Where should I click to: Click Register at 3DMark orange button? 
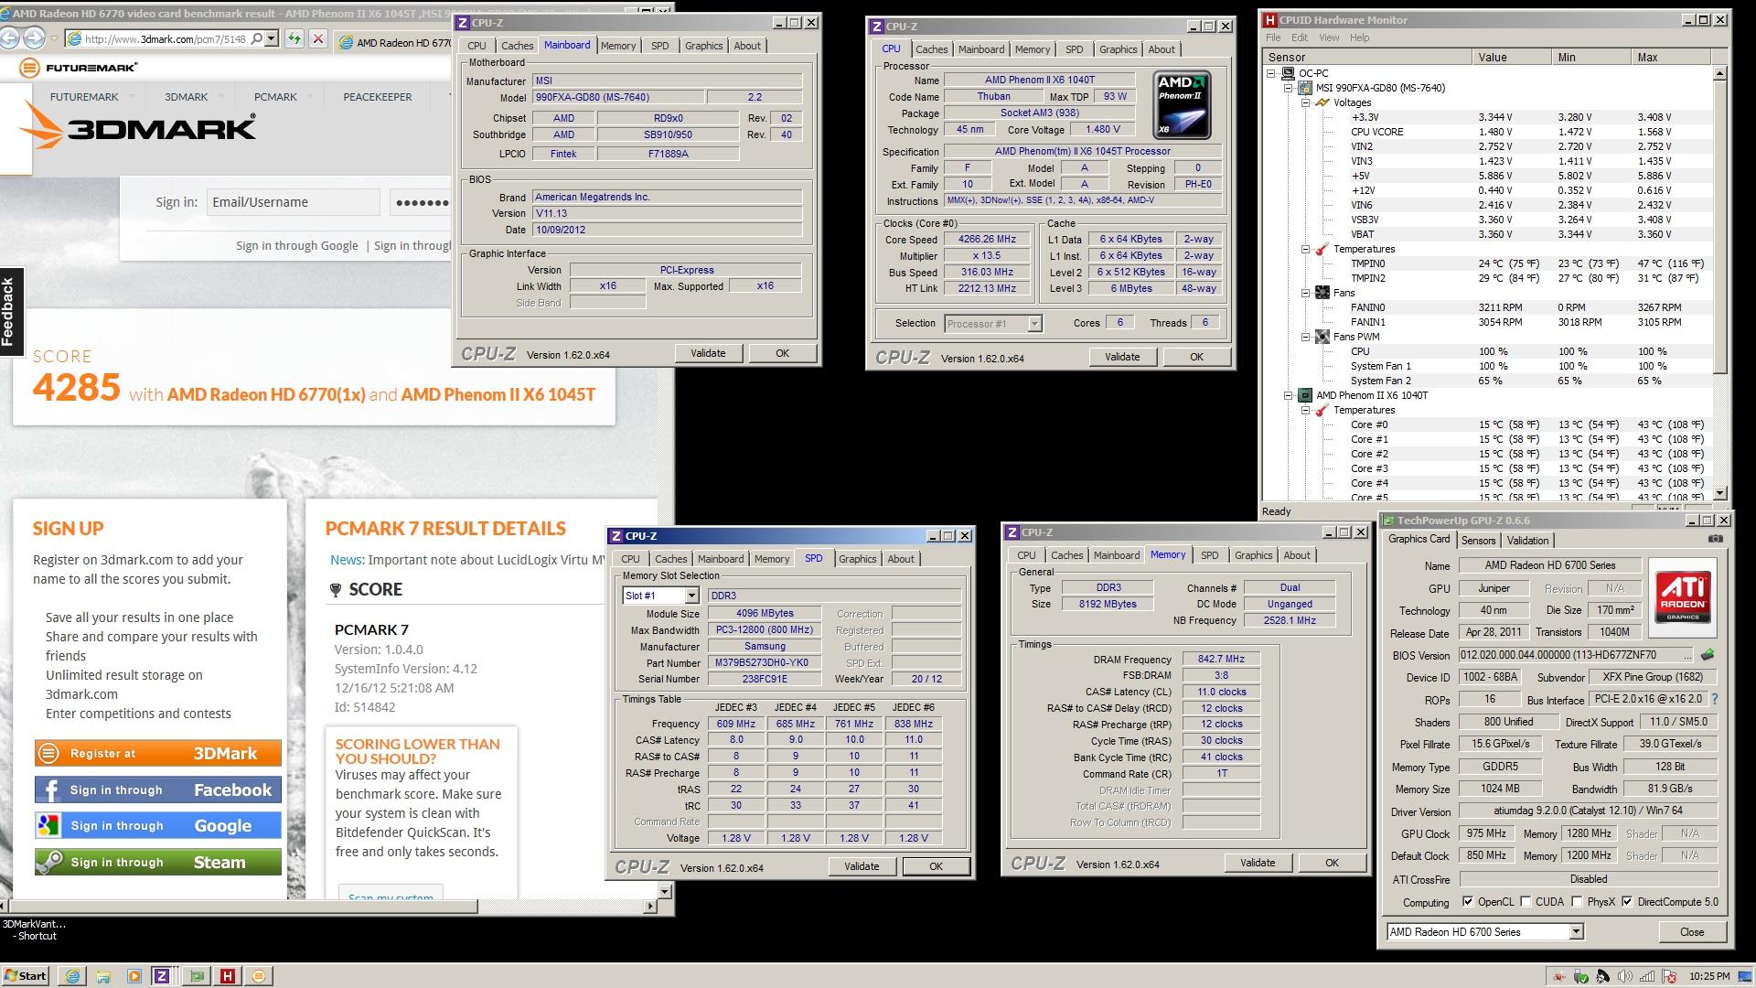point(157,753)
